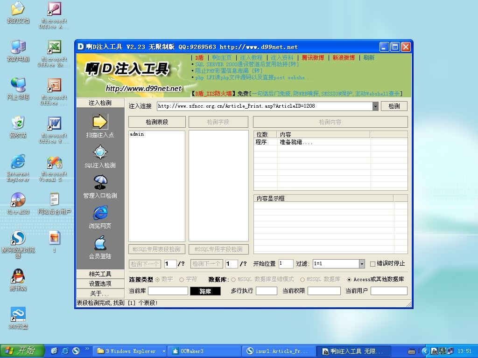Switch to the 相关工具 sidebar tab
Viewport: 478px width, 358px height.
[100, 274]
